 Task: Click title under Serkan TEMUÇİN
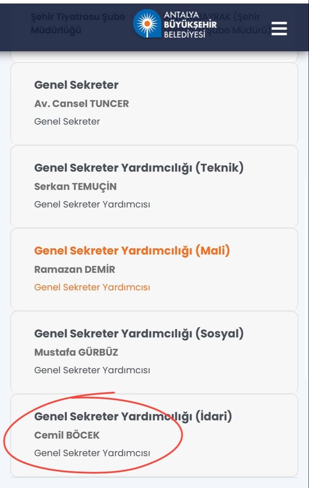pos(92,205)
